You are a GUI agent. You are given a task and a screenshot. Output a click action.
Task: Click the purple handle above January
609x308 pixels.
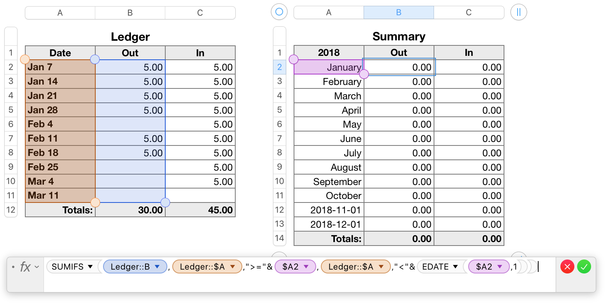click(x=294, y=59)
